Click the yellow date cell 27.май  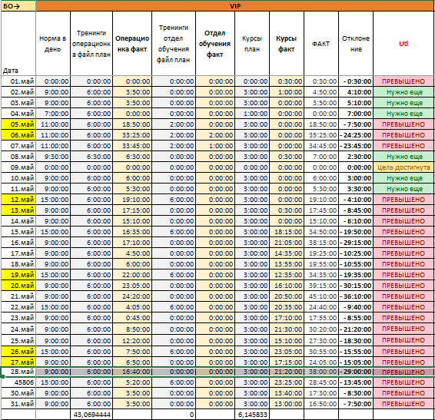click(x=18, y=362)
